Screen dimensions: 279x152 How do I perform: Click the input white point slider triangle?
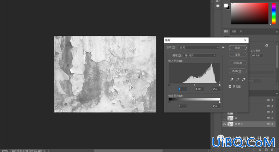tap(220, 85)
